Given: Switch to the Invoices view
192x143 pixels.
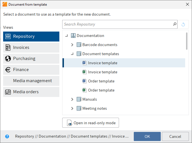Looking at the screenshot, I should click(31, 47).
